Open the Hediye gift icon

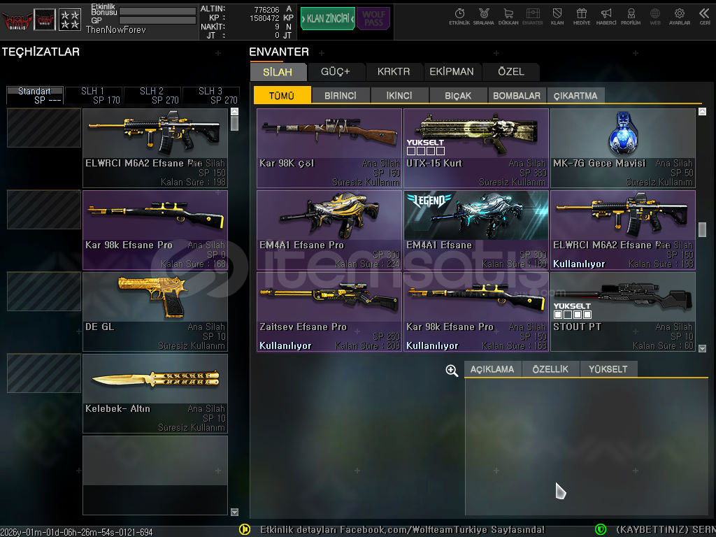[581, 17]
